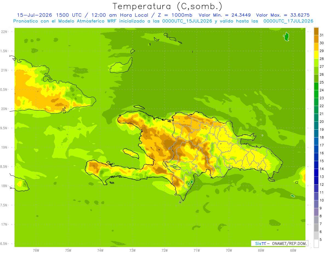This screenshot has width=329, height=254.
Task: Click the legend value '18'
Action: point(322,137)
